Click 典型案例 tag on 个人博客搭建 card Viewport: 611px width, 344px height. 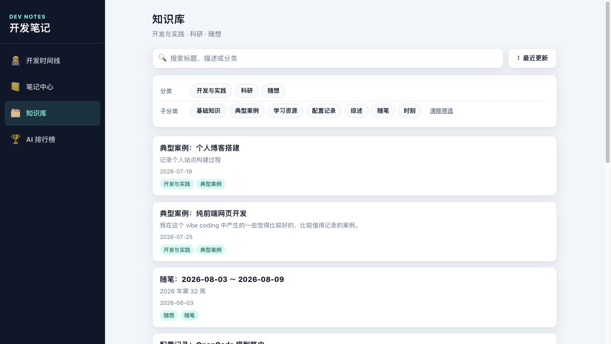pos(211,184)
